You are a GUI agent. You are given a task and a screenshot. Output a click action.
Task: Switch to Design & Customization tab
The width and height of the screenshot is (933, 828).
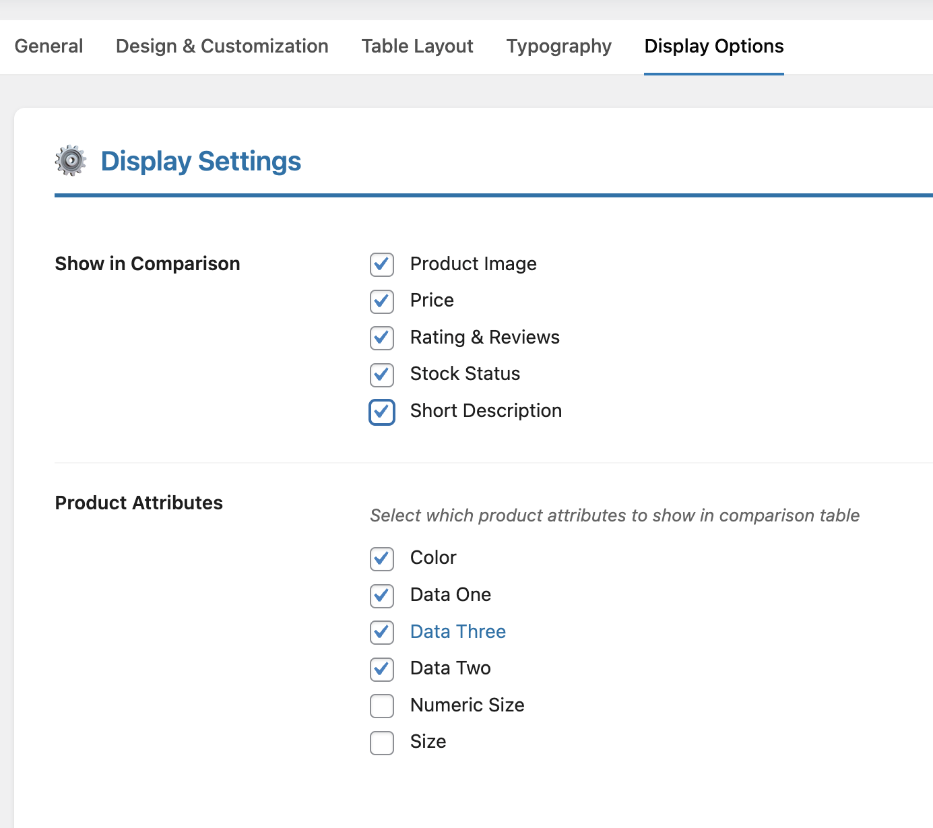tap(222, 46)
